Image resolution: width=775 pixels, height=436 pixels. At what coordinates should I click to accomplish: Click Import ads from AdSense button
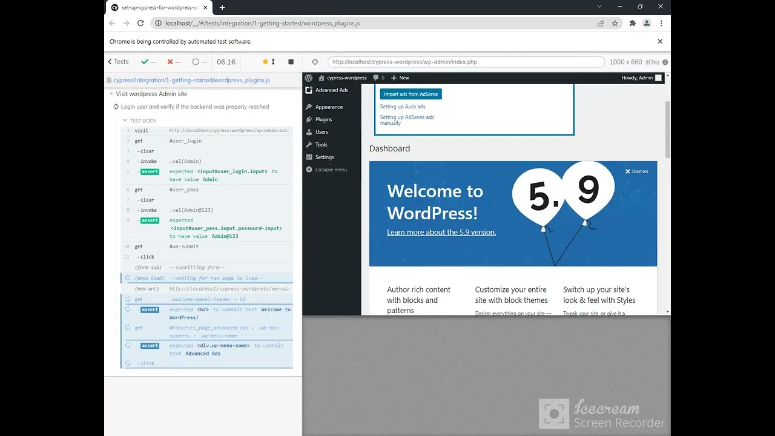pyautogui.click(x=411, y=94)
